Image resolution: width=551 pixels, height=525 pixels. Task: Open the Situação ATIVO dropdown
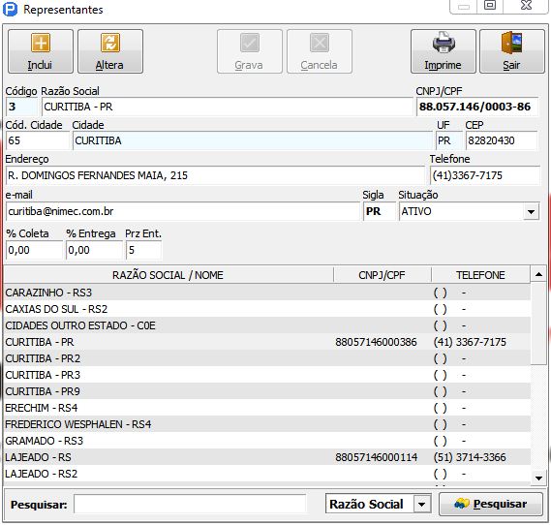point(531,212)
